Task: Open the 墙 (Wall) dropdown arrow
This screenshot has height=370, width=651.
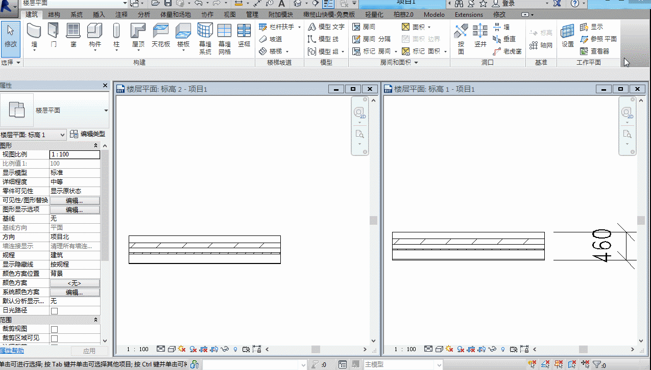Action: click(x=35, y=51)
